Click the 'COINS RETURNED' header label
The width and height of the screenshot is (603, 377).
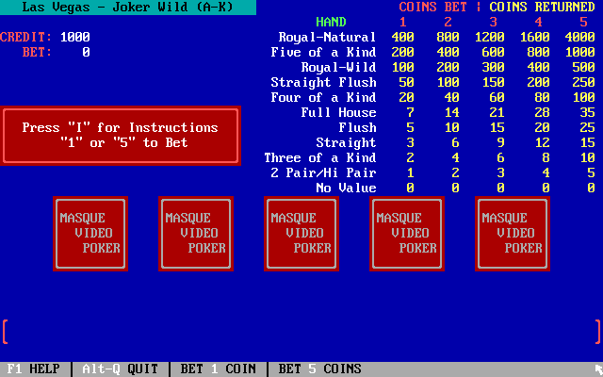click(x=542, y=7)
